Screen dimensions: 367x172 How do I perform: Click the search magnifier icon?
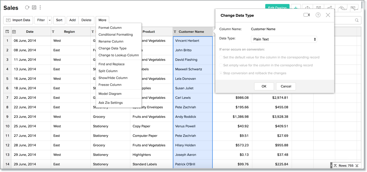[357, 20]
